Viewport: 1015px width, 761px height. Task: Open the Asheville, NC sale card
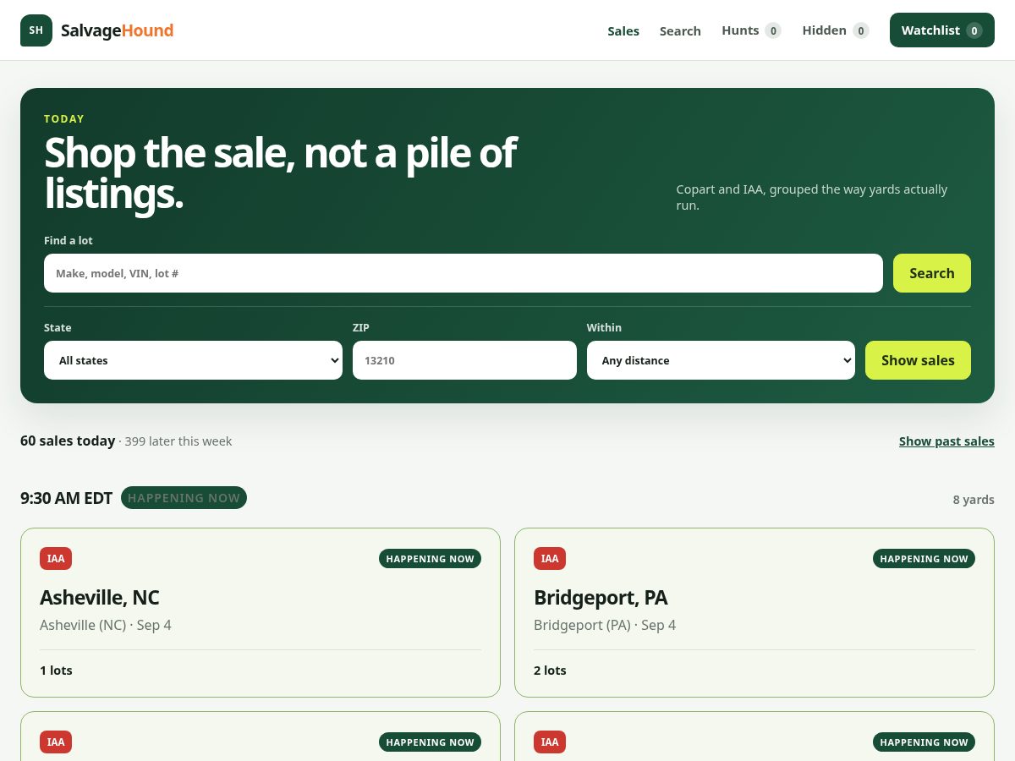[x=261, y=612]
